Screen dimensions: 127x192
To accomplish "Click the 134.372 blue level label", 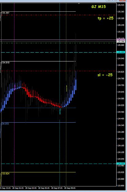I will (x=5, y=124).
